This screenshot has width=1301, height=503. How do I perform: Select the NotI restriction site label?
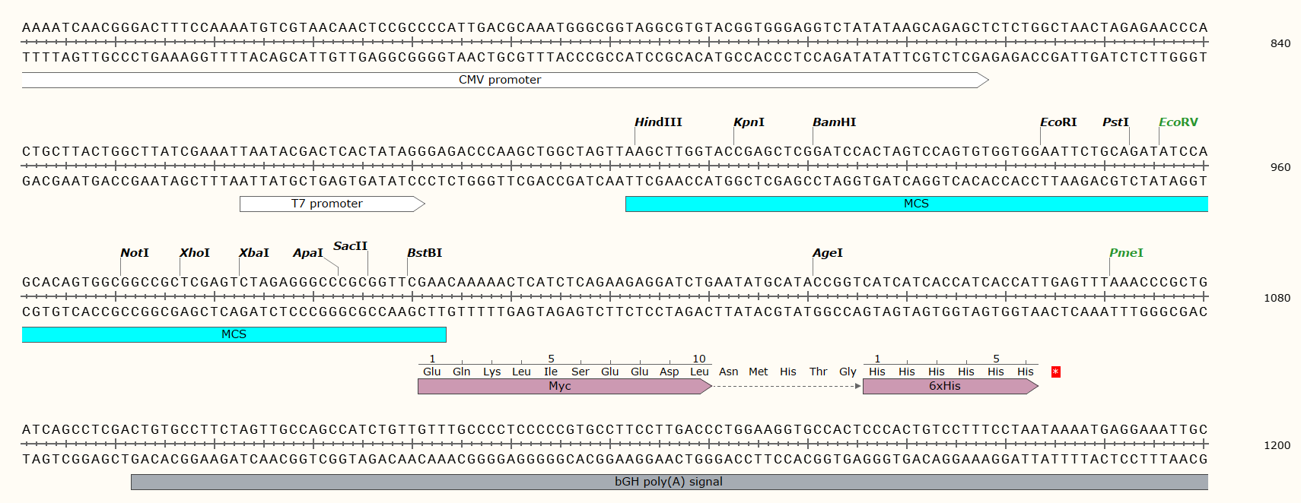click(135, 253)
